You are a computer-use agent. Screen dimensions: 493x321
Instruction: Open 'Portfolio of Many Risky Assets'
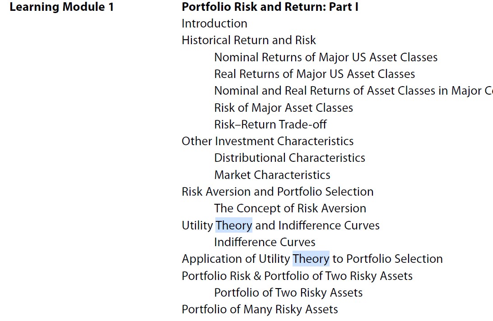pyautogui.click(x=260, y=310)
